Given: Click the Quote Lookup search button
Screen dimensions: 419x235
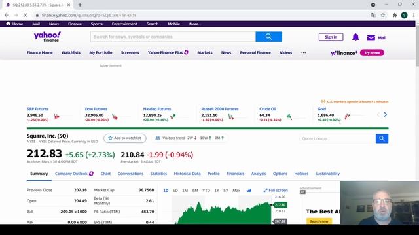Looking at the screenshot, I should point(382,138).
